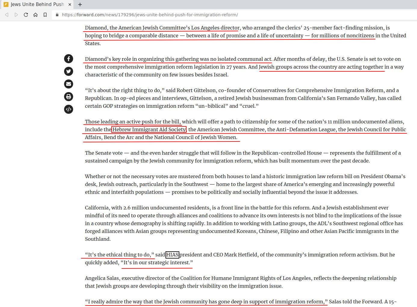
Task: View site security lock information
Action: [57, 15]
